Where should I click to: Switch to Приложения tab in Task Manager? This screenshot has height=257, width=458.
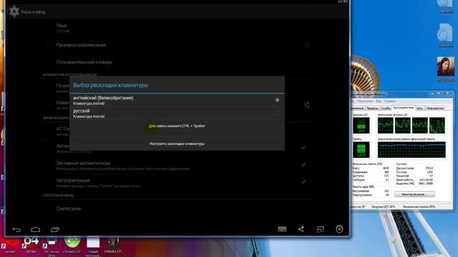[x=358, y=108]
